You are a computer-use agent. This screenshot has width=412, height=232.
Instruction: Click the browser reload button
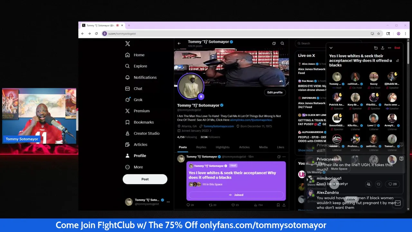96,34
